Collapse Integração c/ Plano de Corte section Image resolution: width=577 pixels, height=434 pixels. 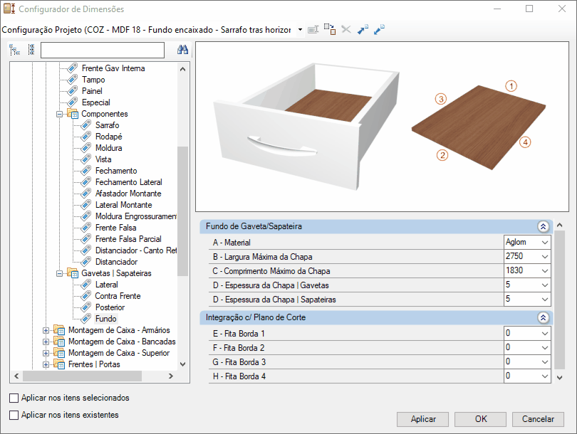[543, 317]
